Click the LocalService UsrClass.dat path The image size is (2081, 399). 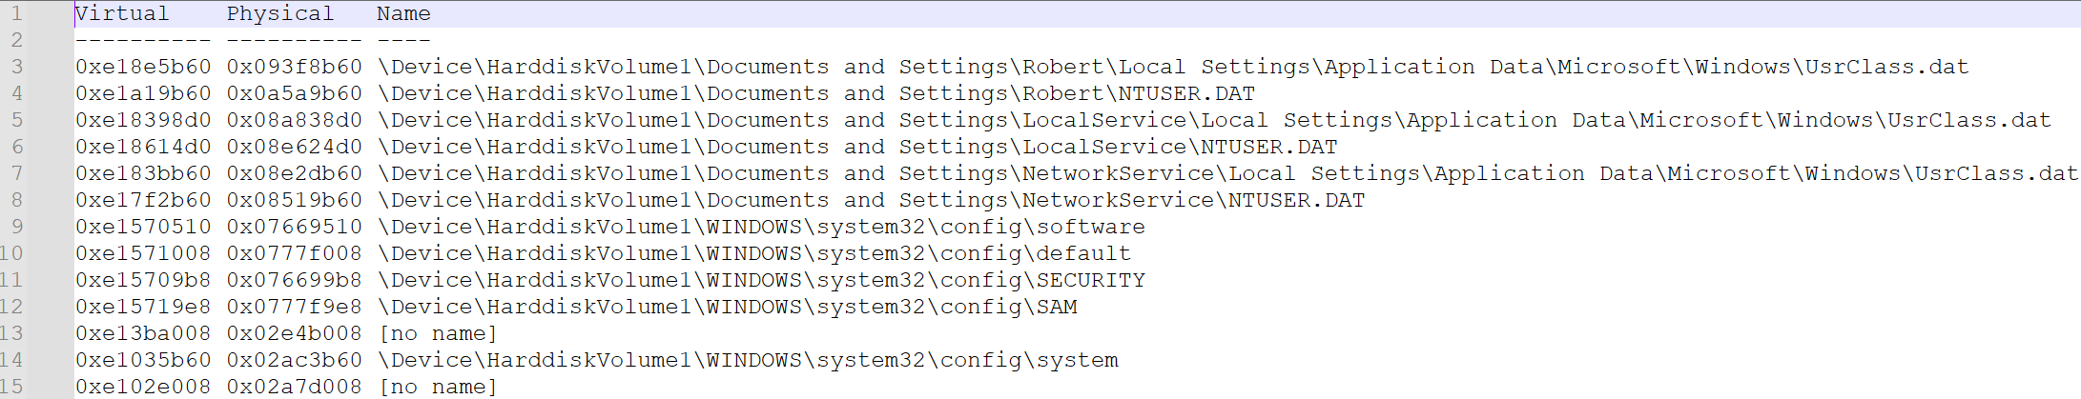point(1214,120)
